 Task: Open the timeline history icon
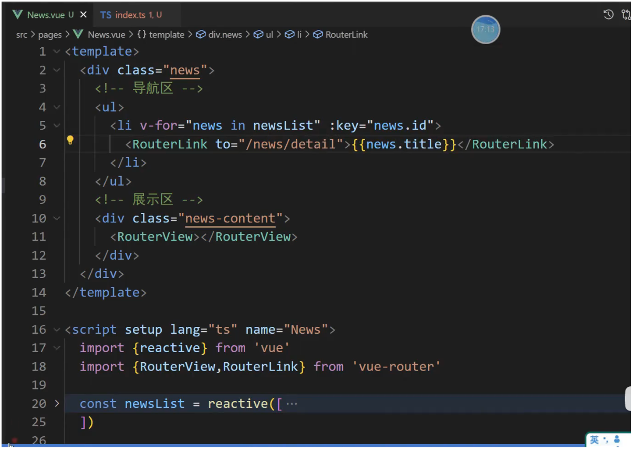click(608, 15)
